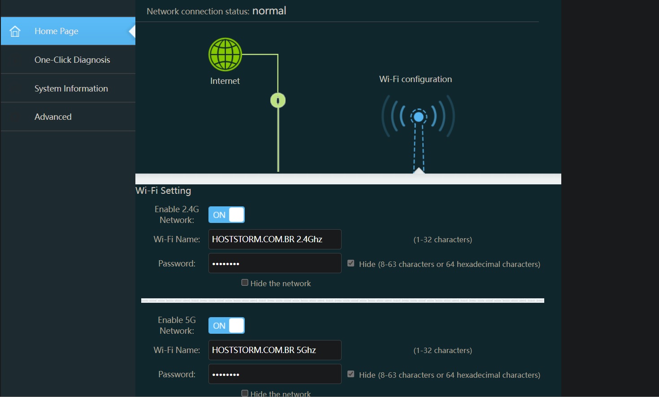
Task: Click the 2.4G Password field
Action: pos(275,263)
